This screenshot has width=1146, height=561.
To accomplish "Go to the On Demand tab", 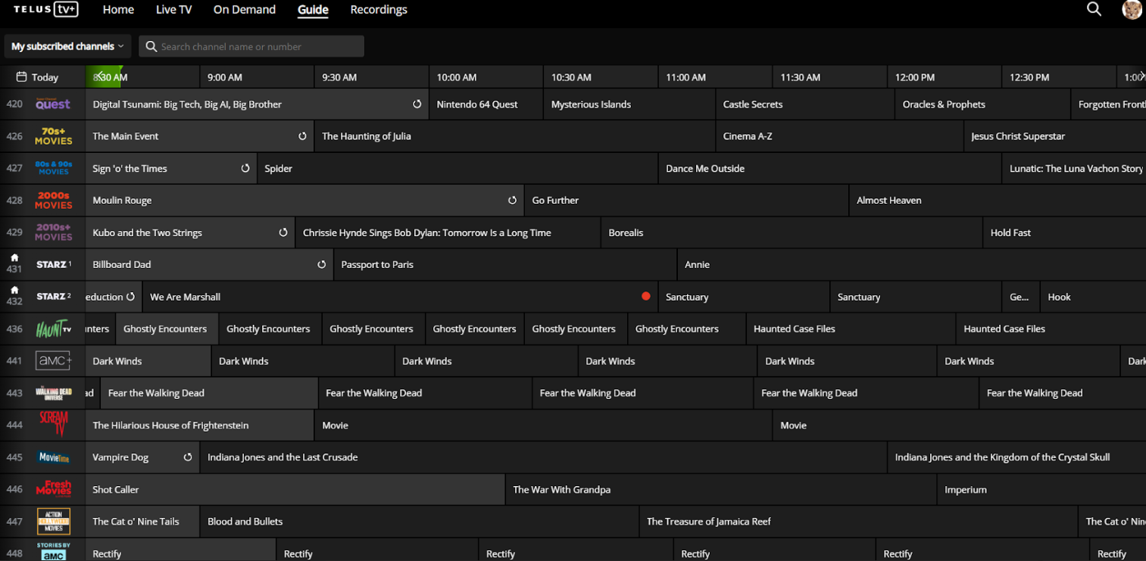I will 244,10.
